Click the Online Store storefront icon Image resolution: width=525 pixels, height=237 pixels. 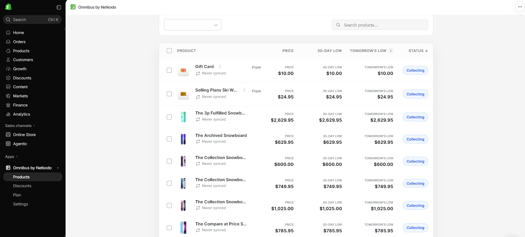click(x=8, y=135)
